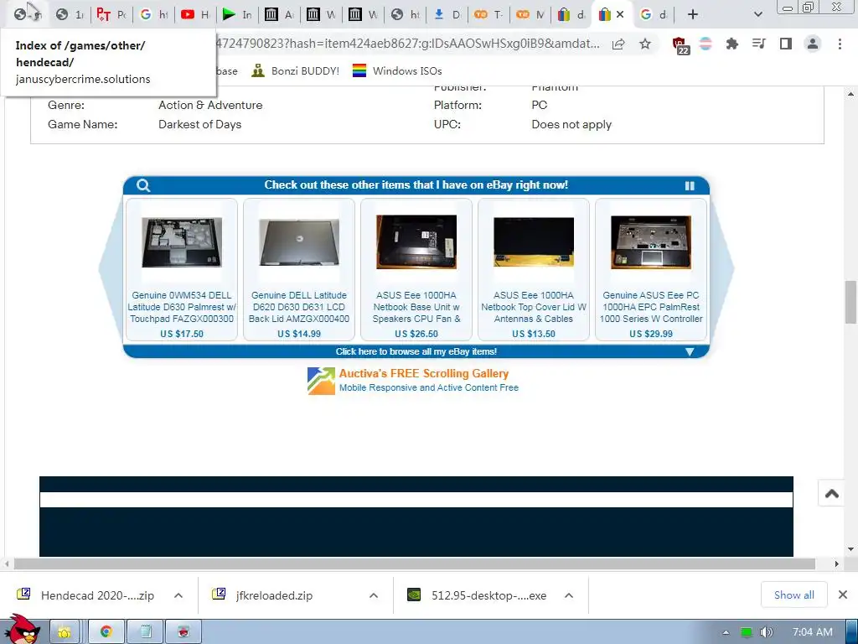The width and height of the screenshot is (858, 644).
Task: Expand the gallery with the down triangle
Action: pos(690,351)
